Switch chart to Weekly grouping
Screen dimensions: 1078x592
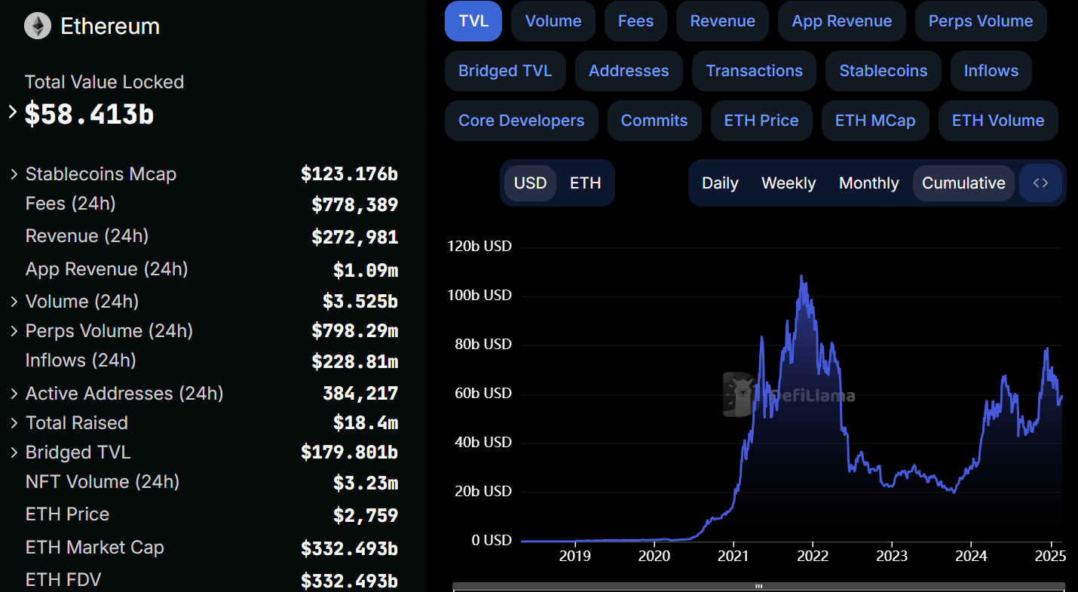click(788, 183)
